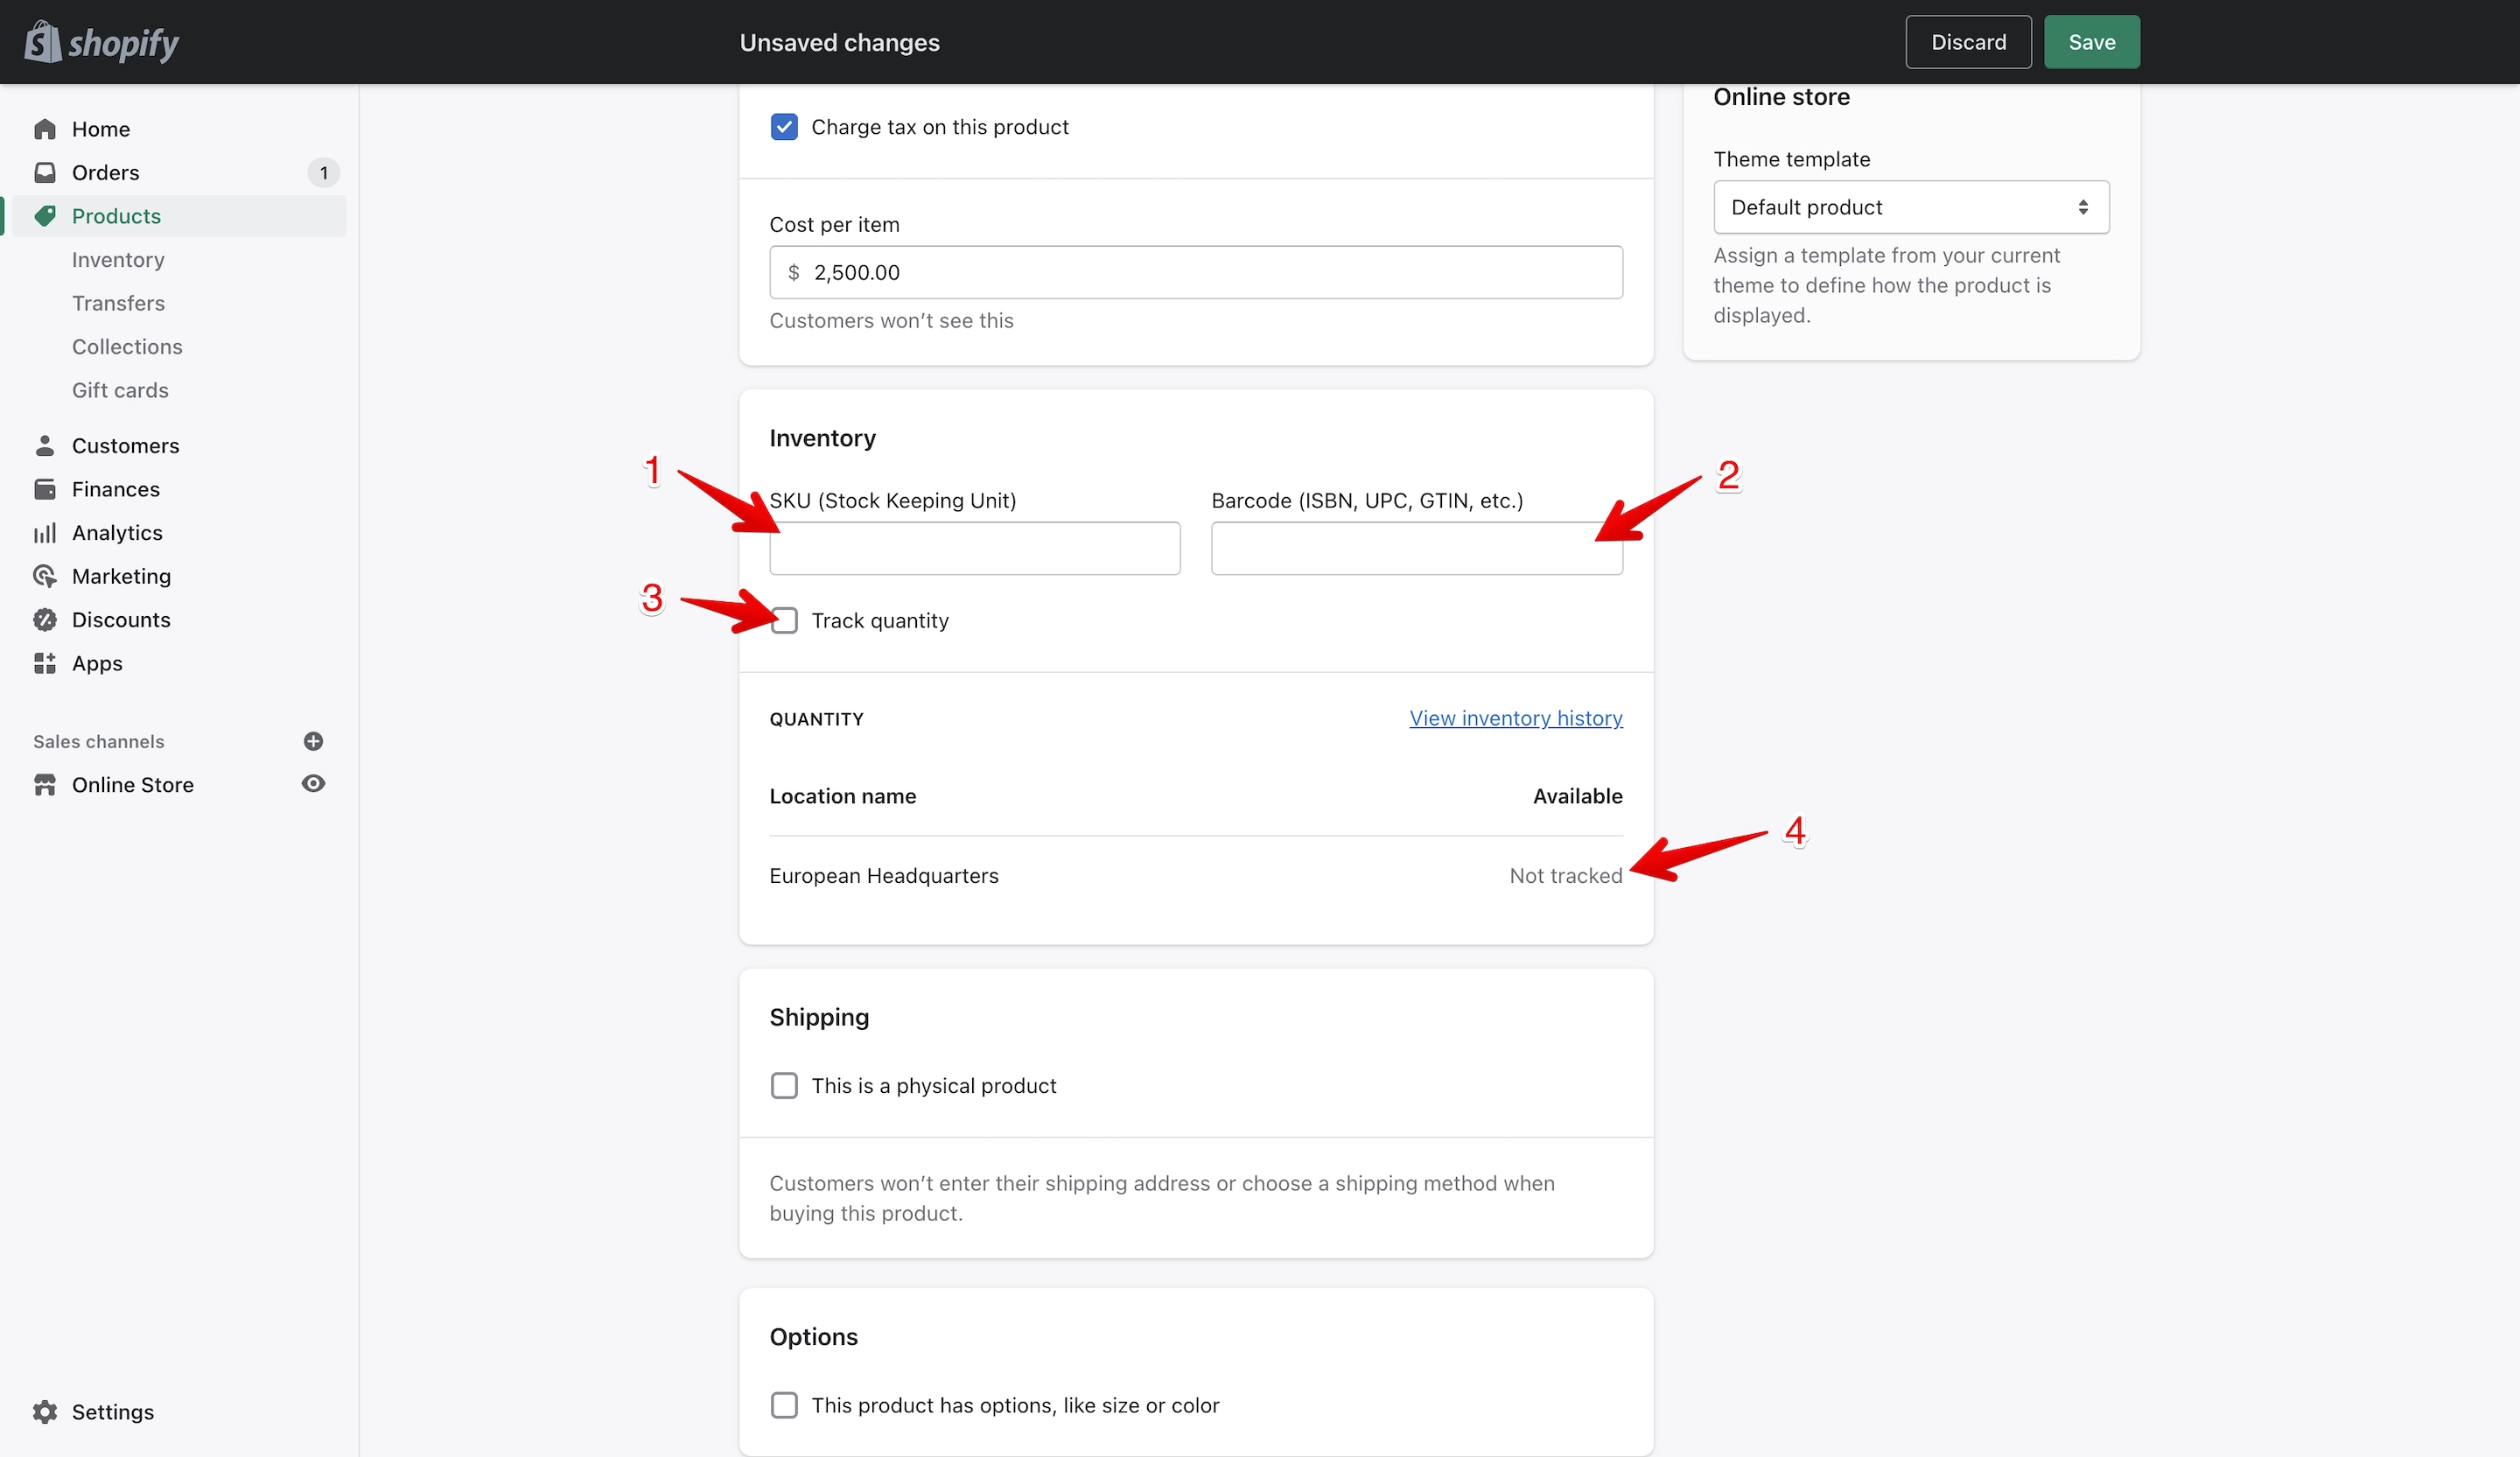Click the Unsaved changes label
The width and height of the screenshot is (2520, 1457).
[x=839, y=42]
